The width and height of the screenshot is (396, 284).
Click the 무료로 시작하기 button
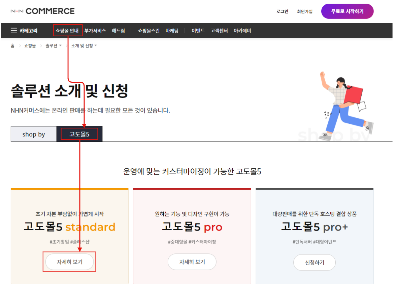(347, 11)
